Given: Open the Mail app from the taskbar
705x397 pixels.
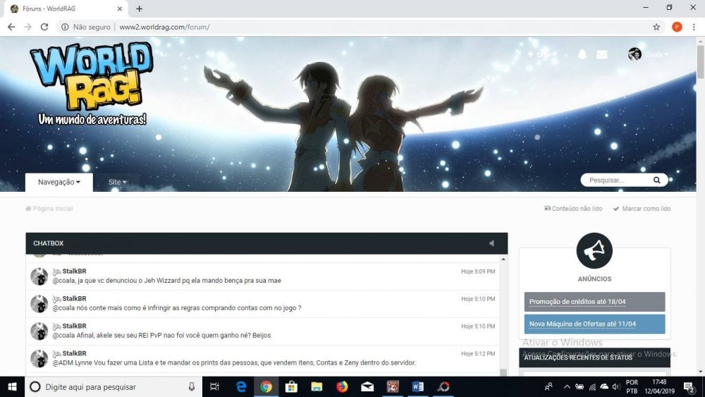Looking at the screenshot, I should pyautogui.click(x=367, y=386).
